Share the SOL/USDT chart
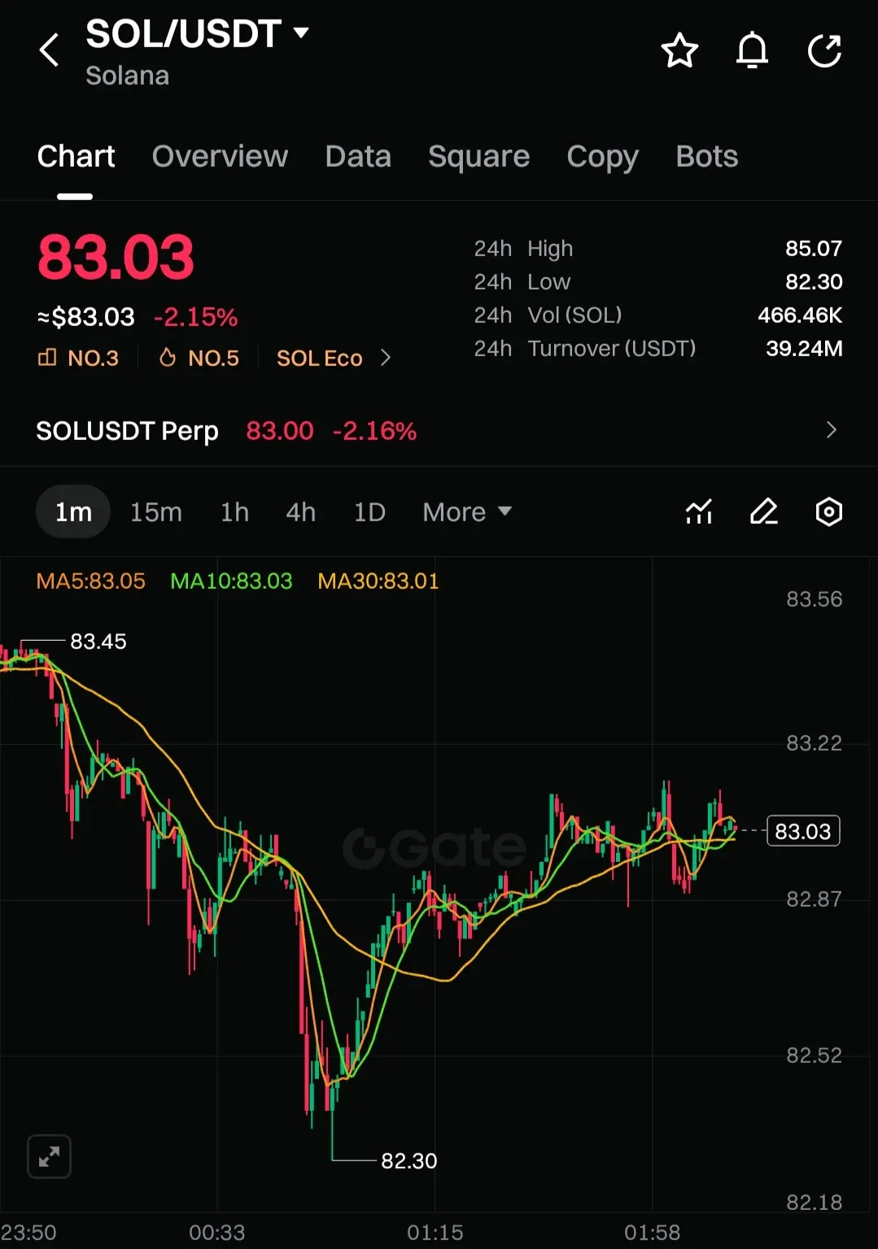The height and width of the screenshot is (1249, 878). pyautogui.click(x=824, y=50)
